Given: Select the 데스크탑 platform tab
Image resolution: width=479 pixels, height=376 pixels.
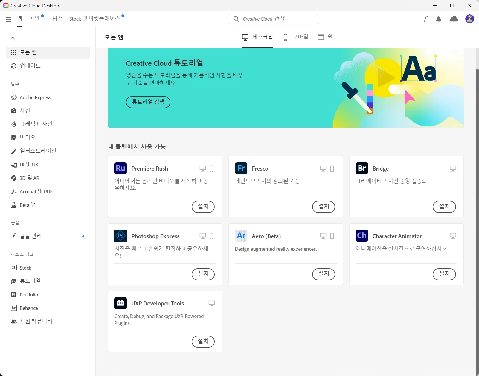Looking at the screenshot, I should pyautogui.click(x=257, y=37).
